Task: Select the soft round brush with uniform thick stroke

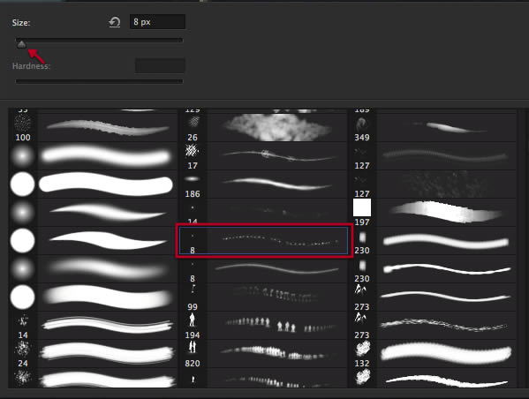Action: [93, 156]
